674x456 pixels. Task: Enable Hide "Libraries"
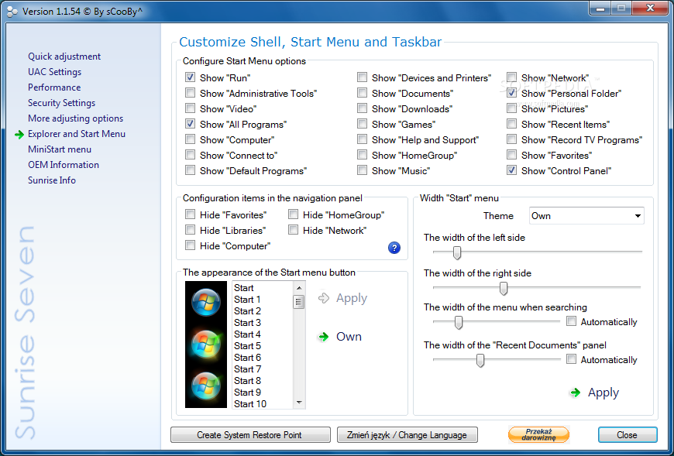click(x=190, y=230)
